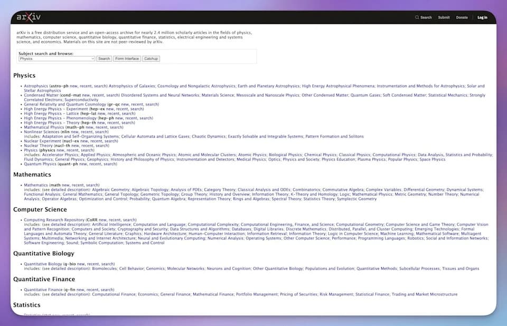The image size is (507, 326).
Task: Click the Computer Science section heading
Action: click(40, 209)
